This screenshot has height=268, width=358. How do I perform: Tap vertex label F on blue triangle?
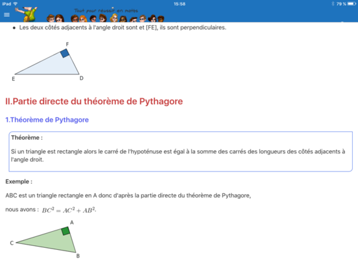coord(67,44)
